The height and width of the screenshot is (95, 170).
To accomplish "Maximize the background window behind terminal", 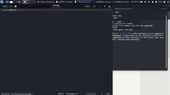I will (166, 6).
